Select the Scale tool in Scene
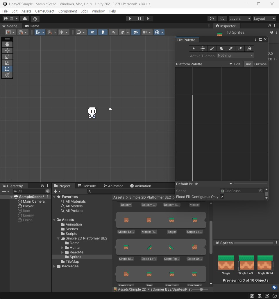Image resolution: width=279 pixels, height=299 pixels. (x=7, y=63)
